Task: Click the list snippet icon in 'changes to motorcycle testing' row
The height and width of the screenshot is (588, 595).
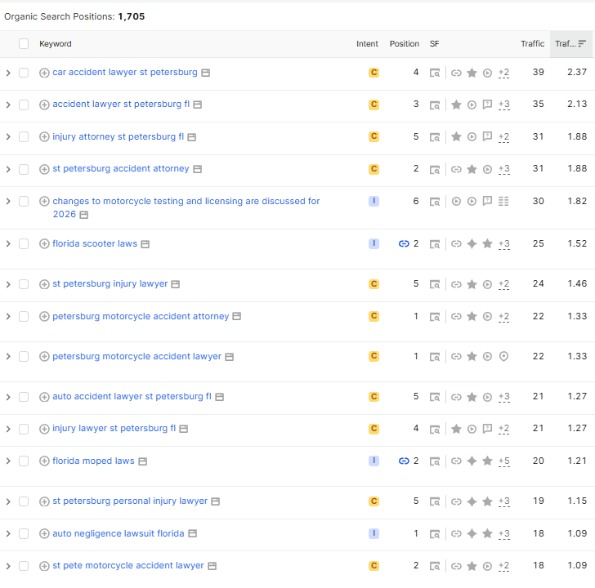Action: [503, 201]
